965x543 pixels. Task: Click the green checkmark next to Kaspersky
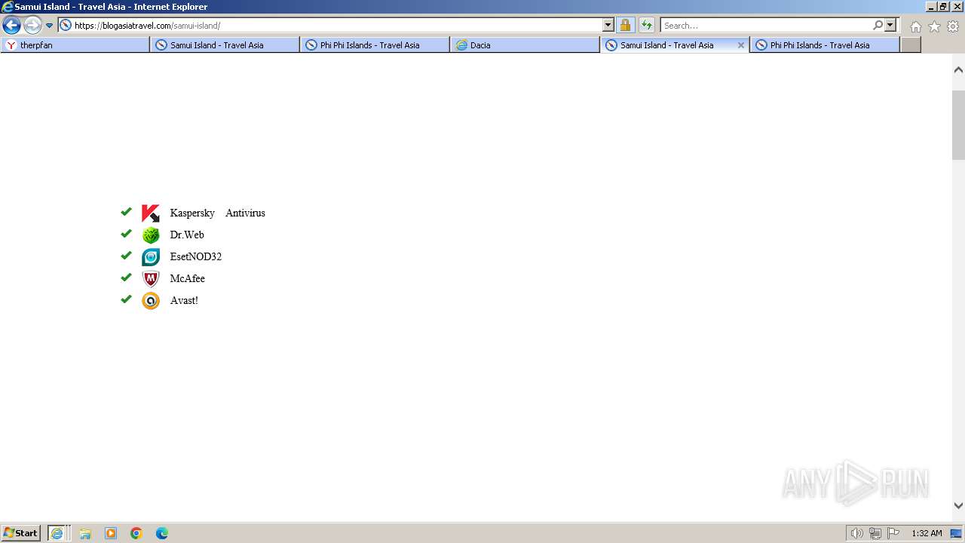click(x=126, y=212)
